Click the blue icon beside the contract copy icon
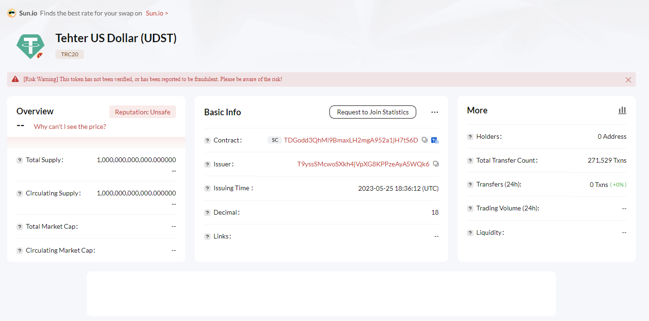Image resolution: width=649 pixels, height=321 pixels. (x=435, y=140)
